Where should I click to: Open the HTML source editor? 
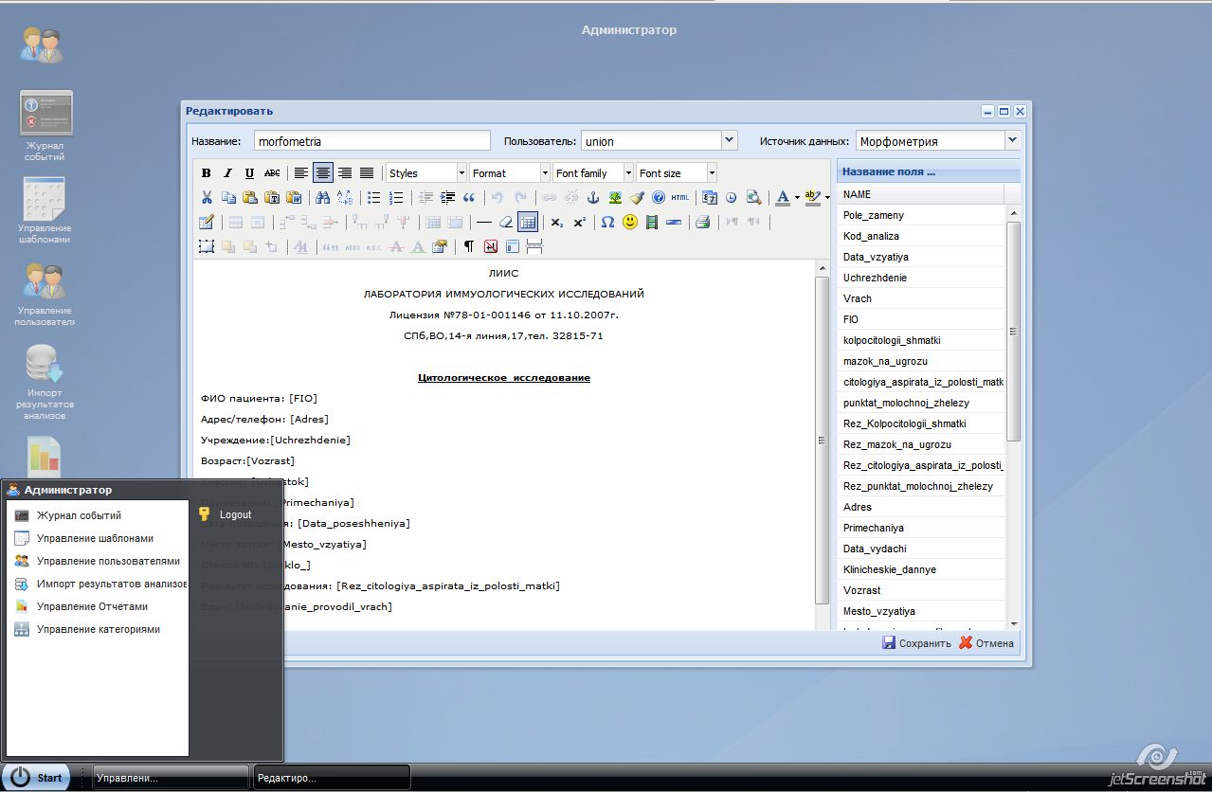[679, 198]
